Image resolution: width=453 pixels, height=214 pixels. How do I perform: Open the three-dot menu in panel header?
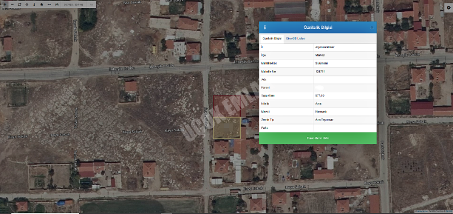(x=265, y=27)
